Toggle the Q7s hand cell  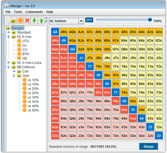[x=116, y=49]
